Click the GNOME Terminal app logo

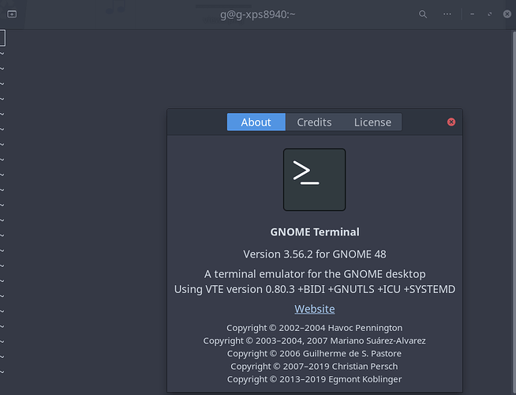[314, 179]
